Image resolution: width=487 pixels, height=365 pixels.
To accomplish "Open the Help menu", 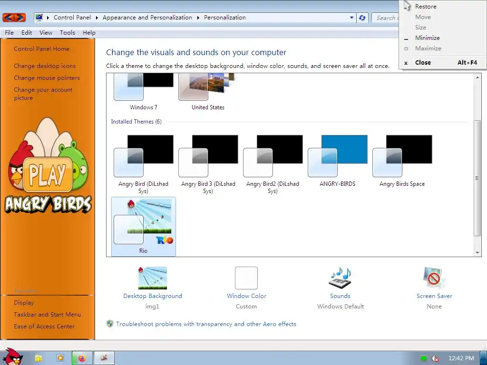I will (x=89, y=33).
